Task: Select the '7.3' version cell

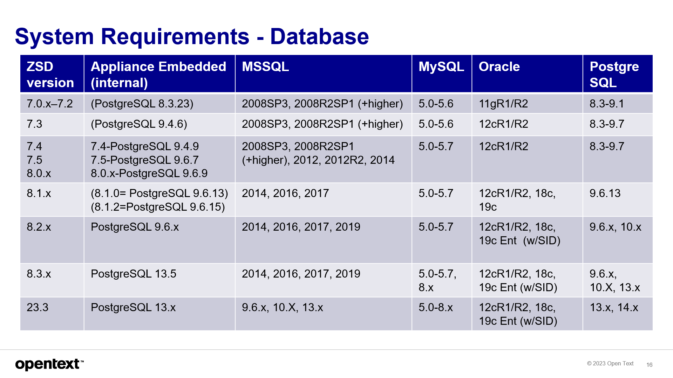Action: (52, 124)
